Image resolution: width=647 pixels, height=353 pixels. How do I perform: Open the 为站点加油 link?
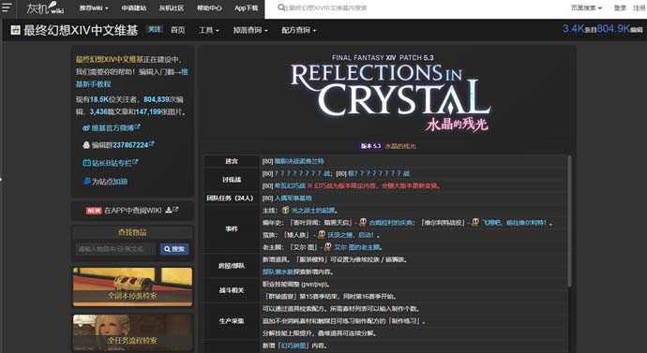tap(110, 182)
